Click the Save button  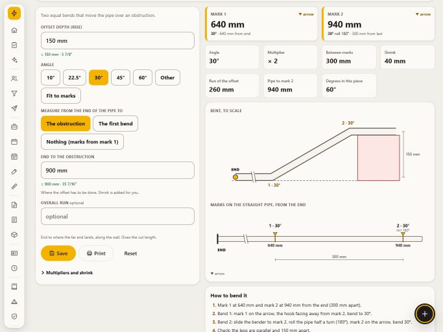point(58,253)
